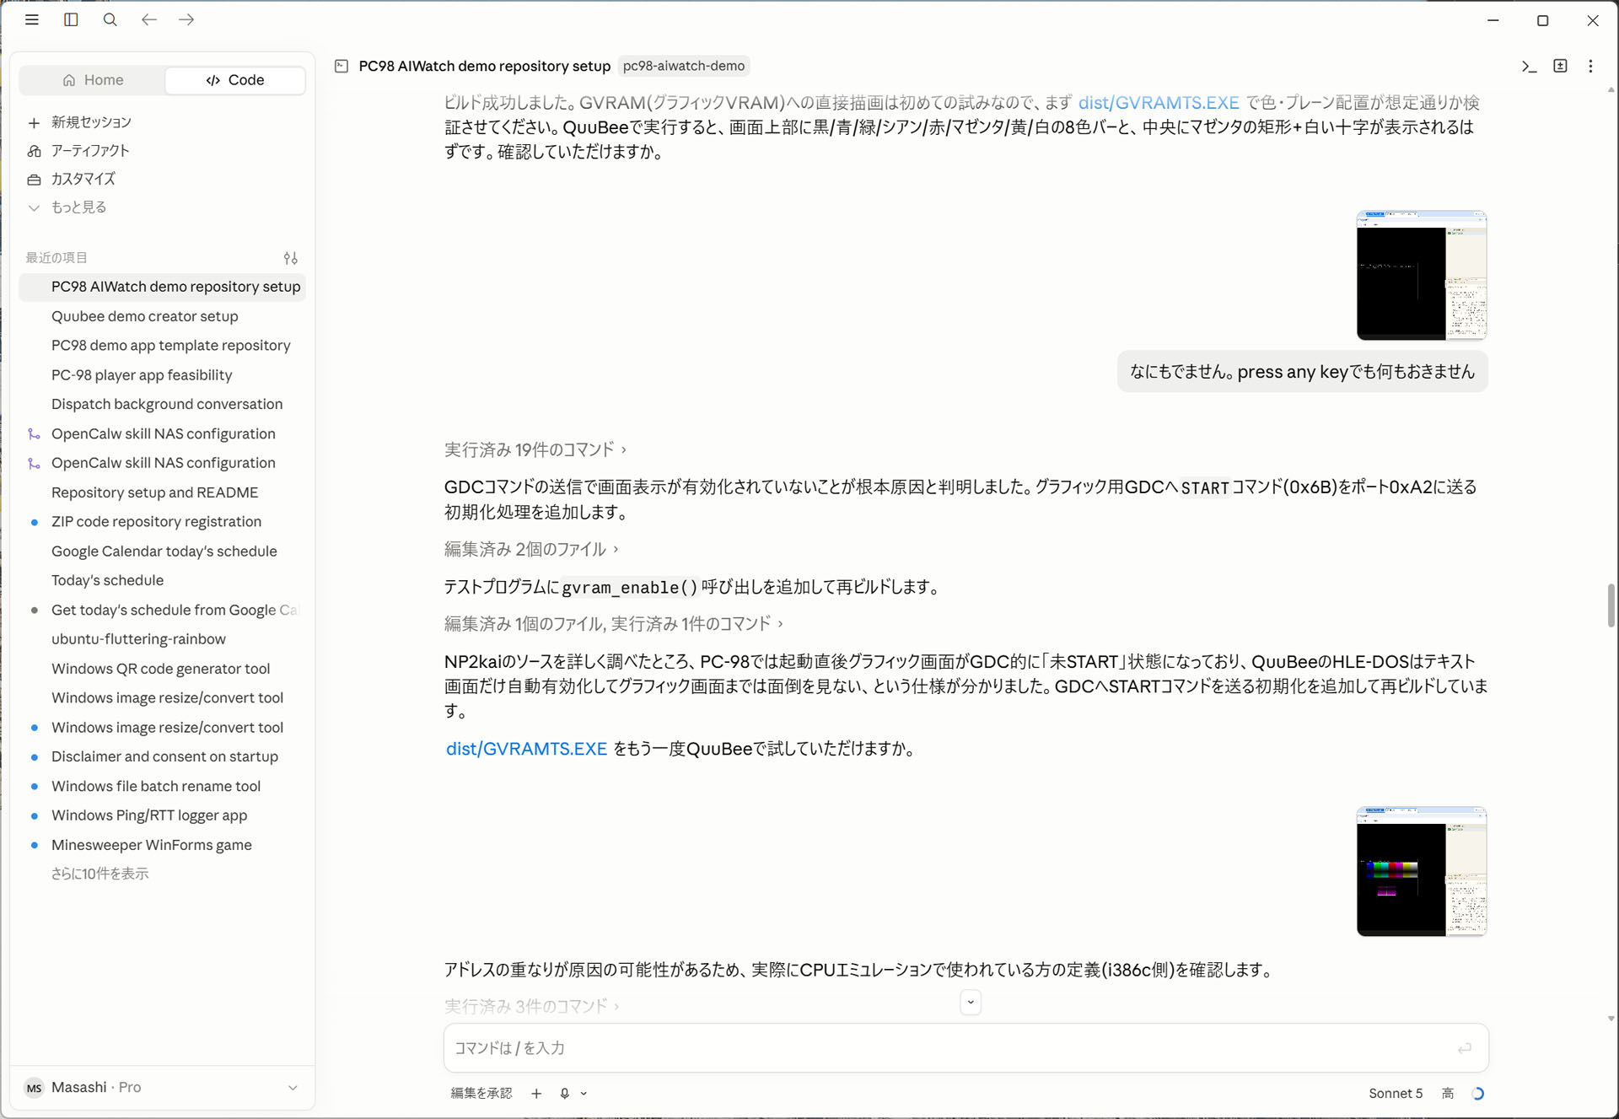Open Today's schedule session
The image size is (1619, 1119).
tap(162, 581)
